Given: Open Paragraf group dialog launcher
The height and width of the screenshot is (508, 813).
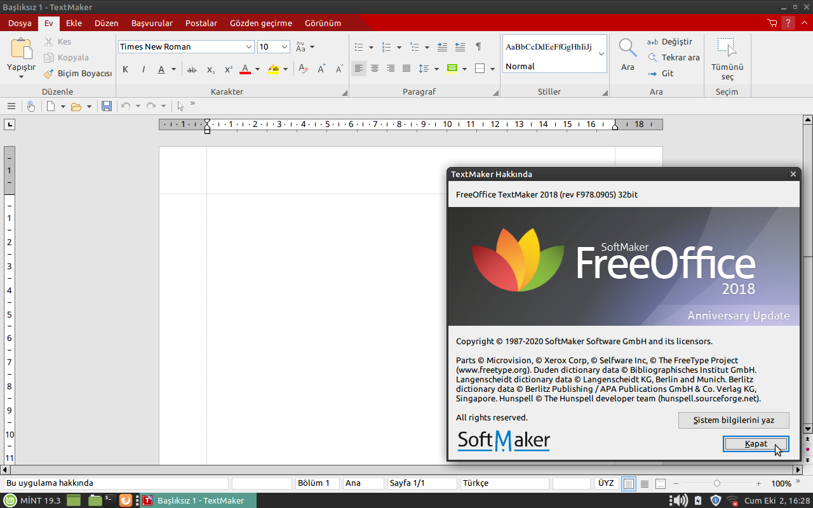Looking at the screenshot, I should tap(495, 93).
